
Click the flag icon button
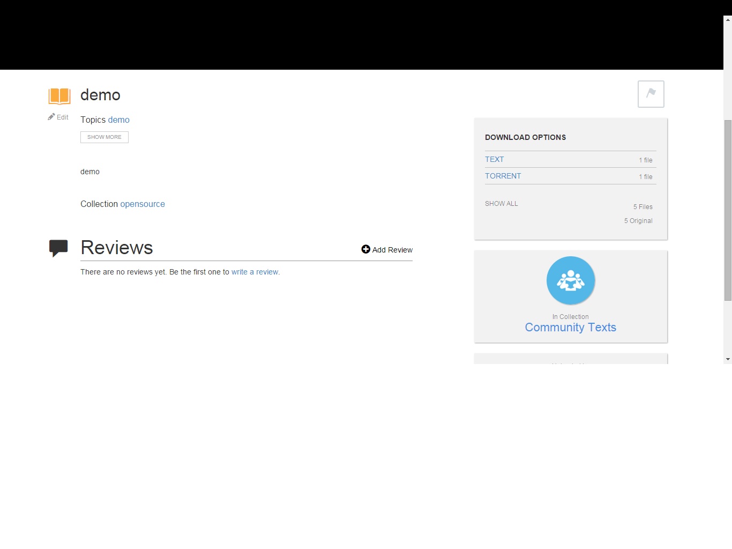[x=651, y=94]
